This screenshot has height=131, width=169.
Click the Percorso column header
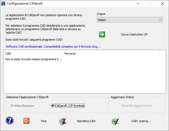(111, 54)
